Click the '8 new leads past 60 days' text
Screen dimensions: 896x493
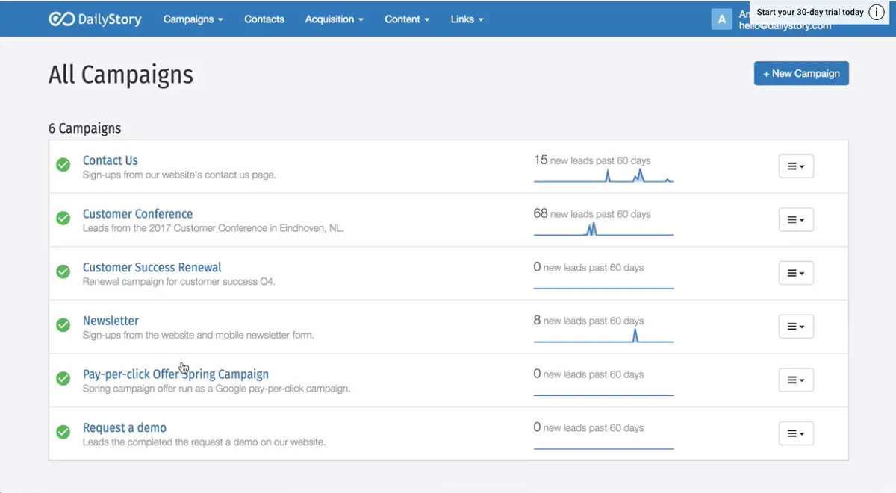point(588,321)
